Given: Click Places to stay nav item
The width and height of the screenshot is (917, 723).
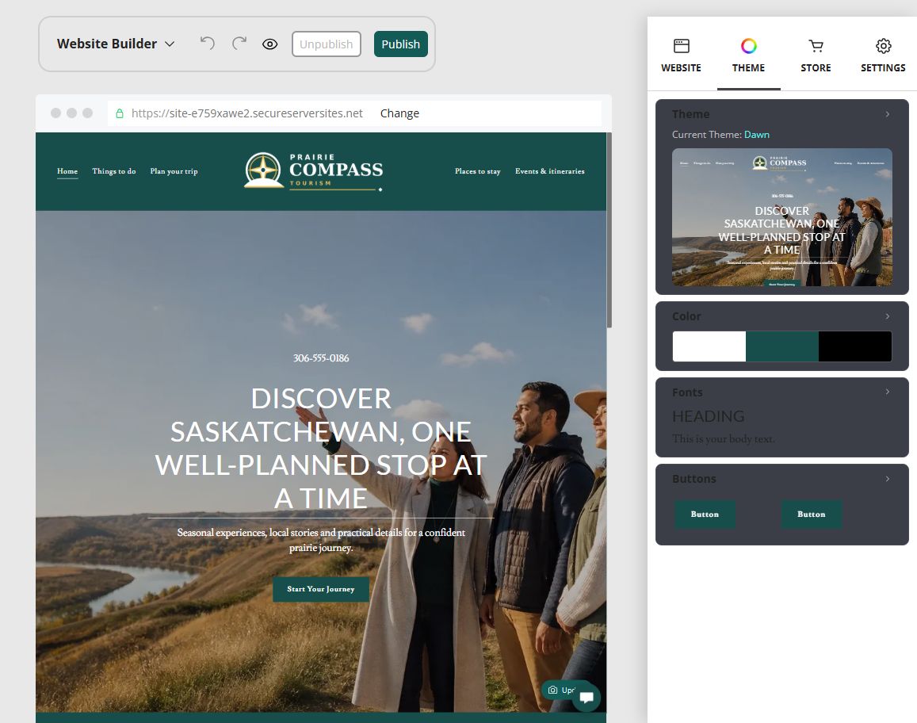Looking at the screenshot, I should click(478, 171).
